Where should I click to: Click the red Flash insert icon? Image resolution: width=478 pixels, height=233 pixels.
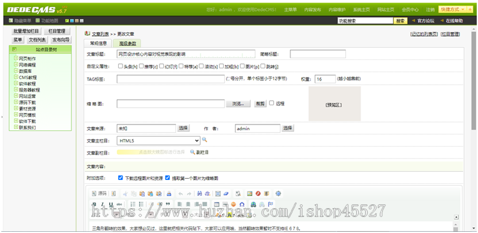pyautogui.click(x=258, y=193)
